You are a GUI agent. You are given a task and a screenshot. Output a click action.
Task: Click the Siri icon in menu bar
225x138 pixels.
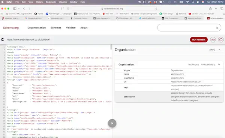203,2
